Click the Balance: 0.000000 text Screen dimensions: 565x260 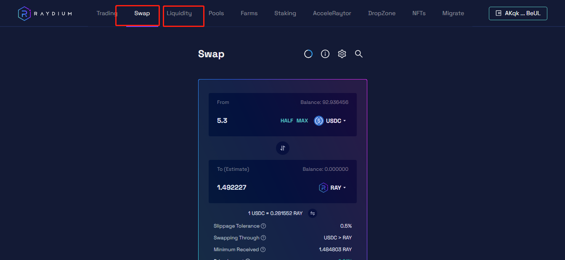coord(326,169)
